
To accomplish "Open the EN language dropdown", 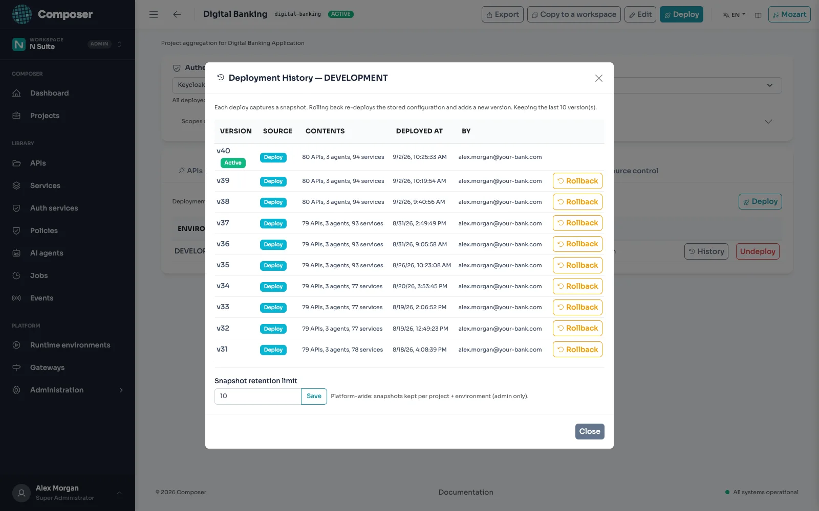I will 734,15.
